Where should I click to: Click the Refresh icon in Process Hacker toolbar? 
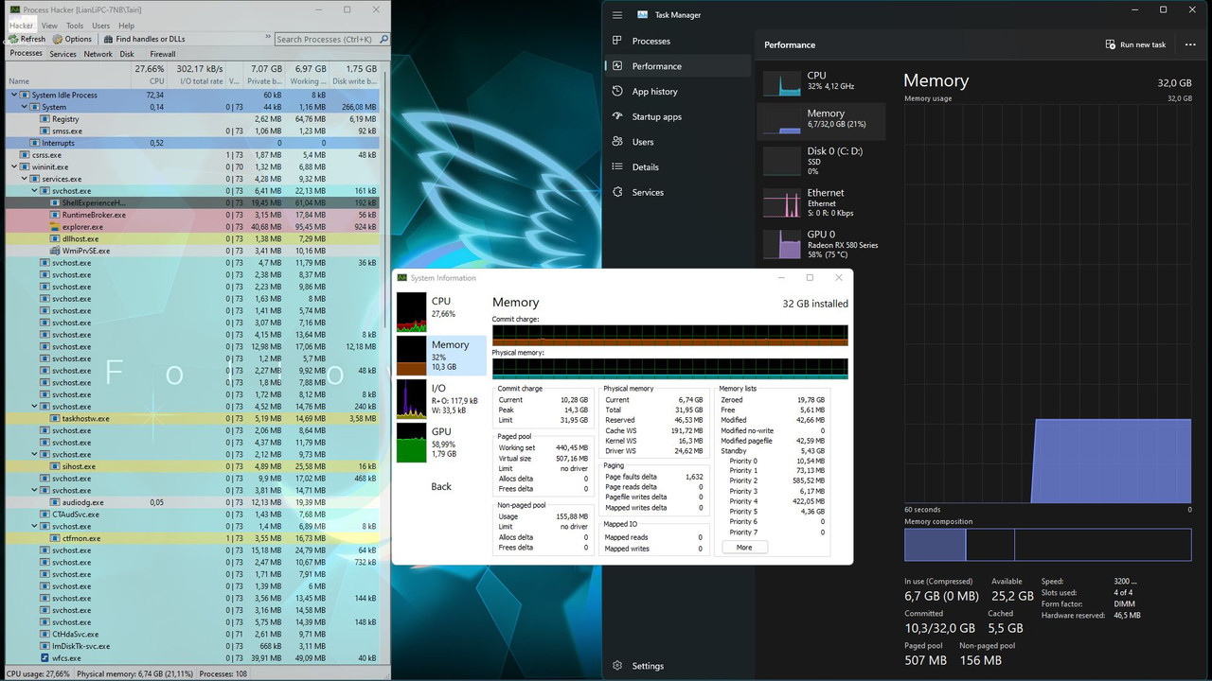13,39
